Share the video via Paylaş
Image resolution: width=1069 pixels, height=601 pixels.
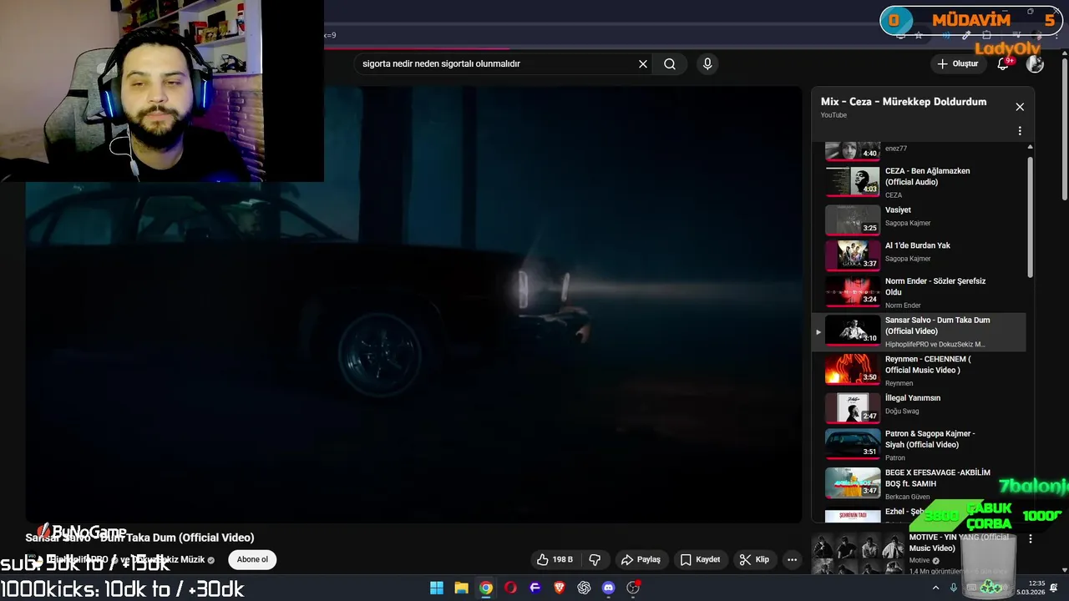[x=641, y=559]
